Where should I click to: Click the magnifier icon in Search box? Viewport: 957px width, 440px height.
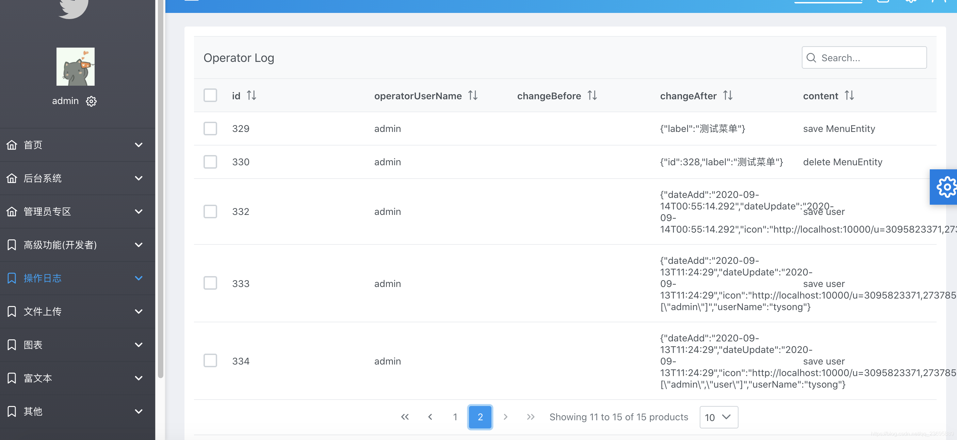tap(811, 57)
